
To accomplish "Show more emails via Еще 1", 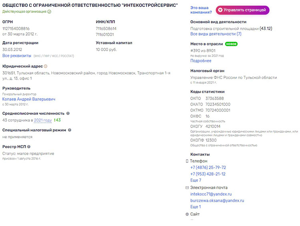I will click(195, 207).
